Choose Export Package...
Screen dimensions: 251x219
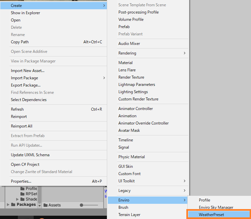coord(53,85)
